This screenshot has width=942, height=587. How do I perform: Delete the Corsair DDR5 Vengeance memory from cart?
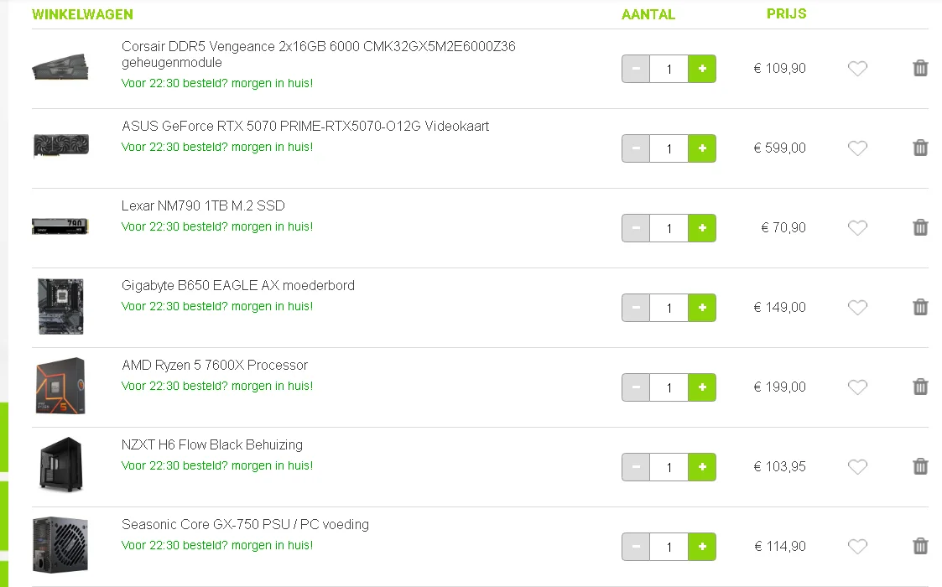tap(920, 69)
